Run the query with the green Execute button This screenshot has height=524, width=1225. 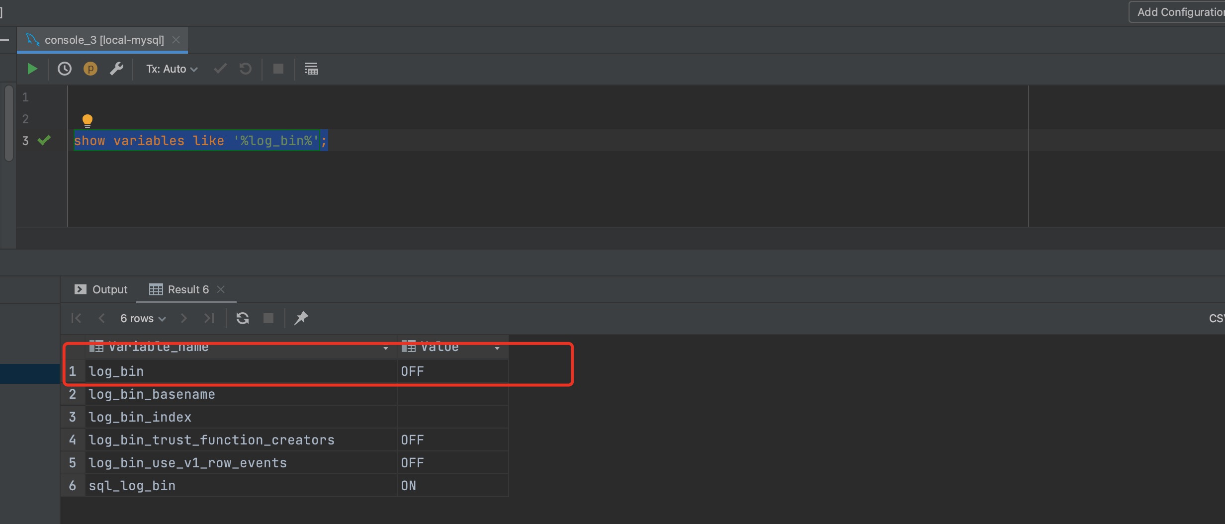pos(32,69)
